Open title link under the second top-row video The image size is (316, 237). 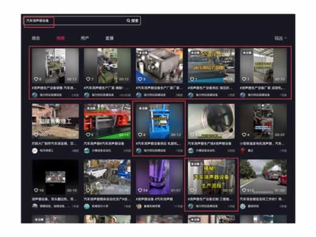click(x=106, y=88)
